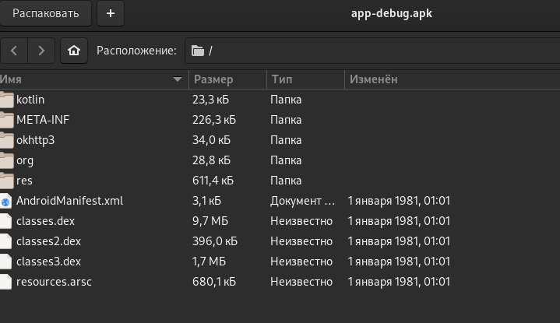This screenshot has width=560, height=323.
Task: Click the 3,1 кБ size cell
Action: click(206, 201)
